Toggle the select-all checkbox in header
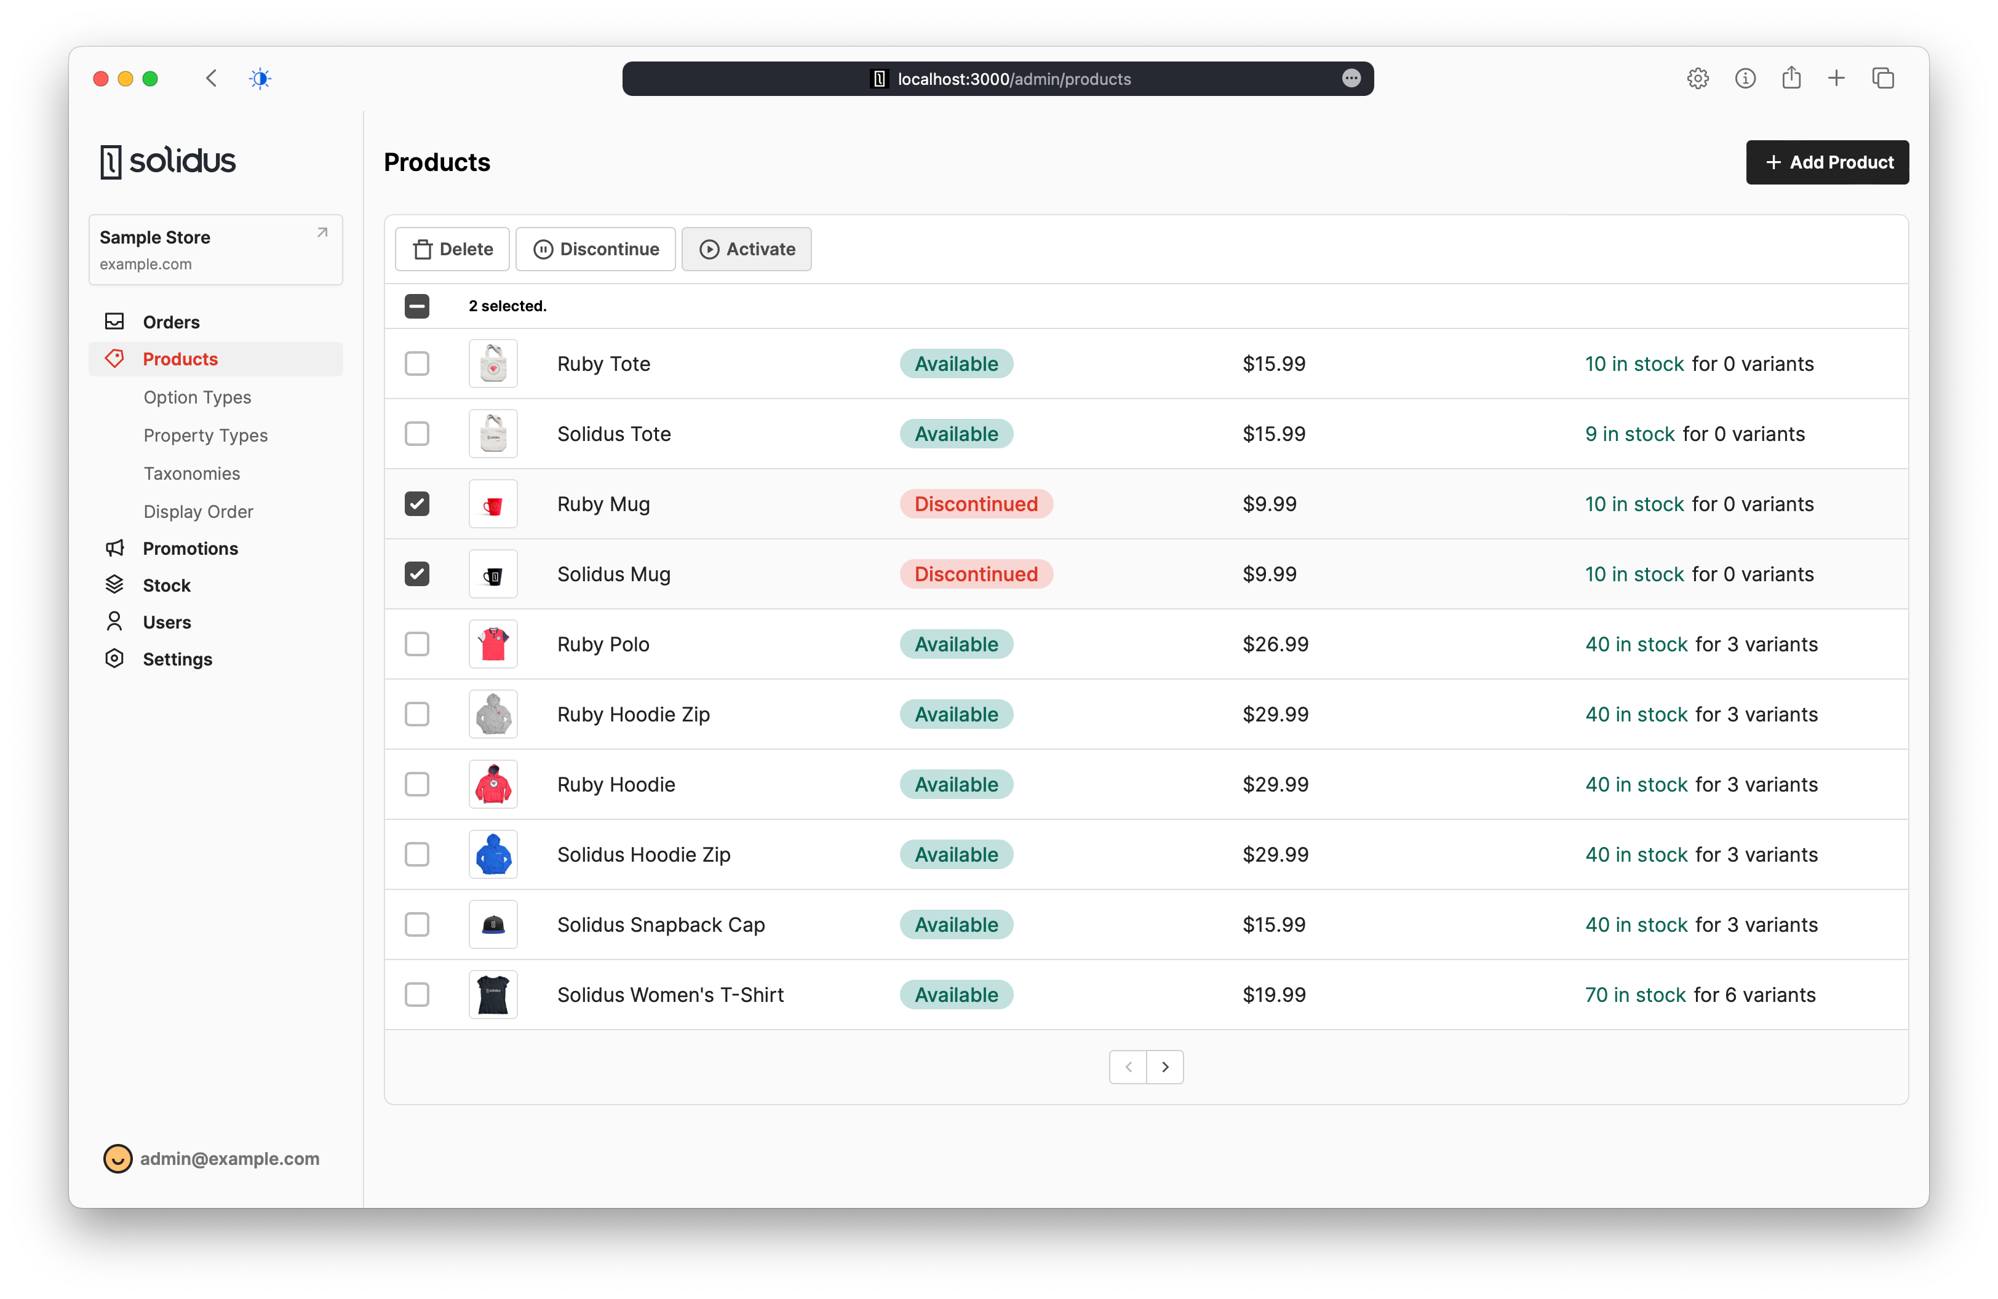The width and height of the screenshot is (1998, 1299). (416, 306)
